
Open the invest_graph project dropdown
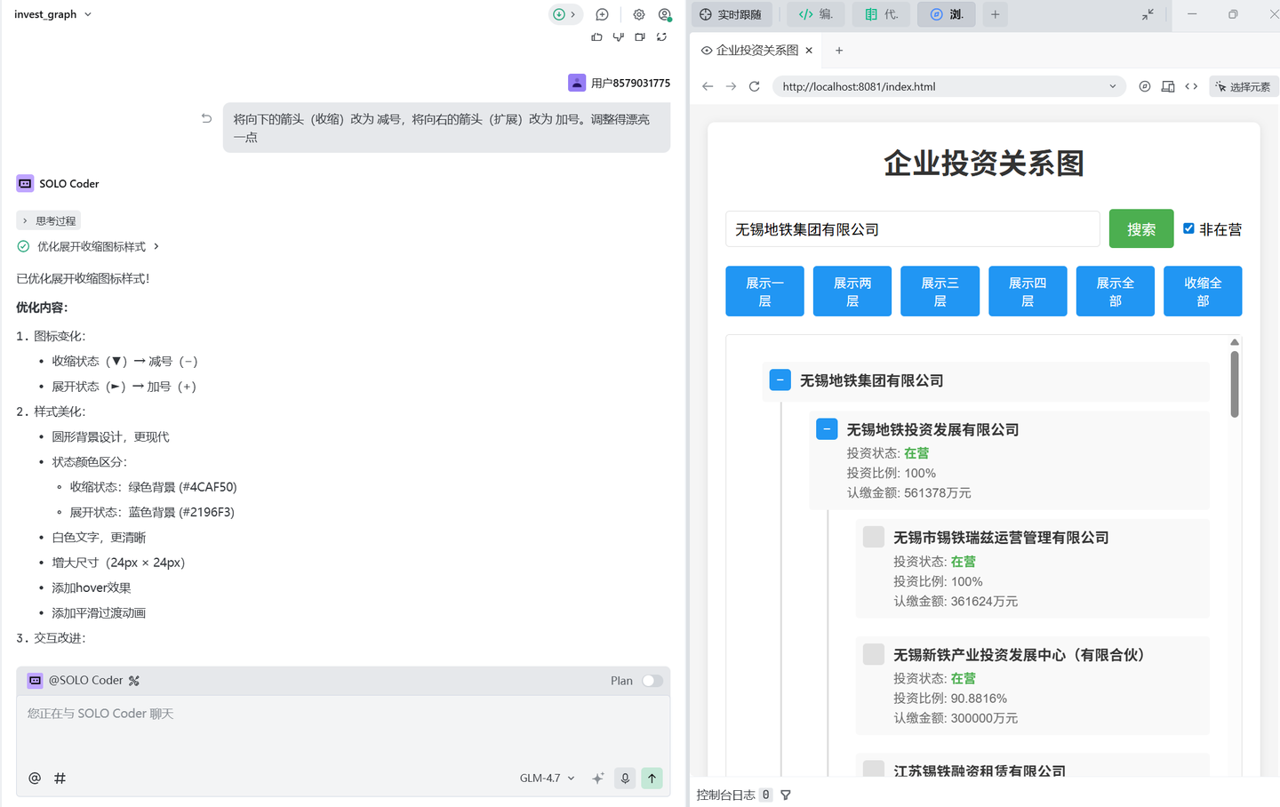coord(53,14)
